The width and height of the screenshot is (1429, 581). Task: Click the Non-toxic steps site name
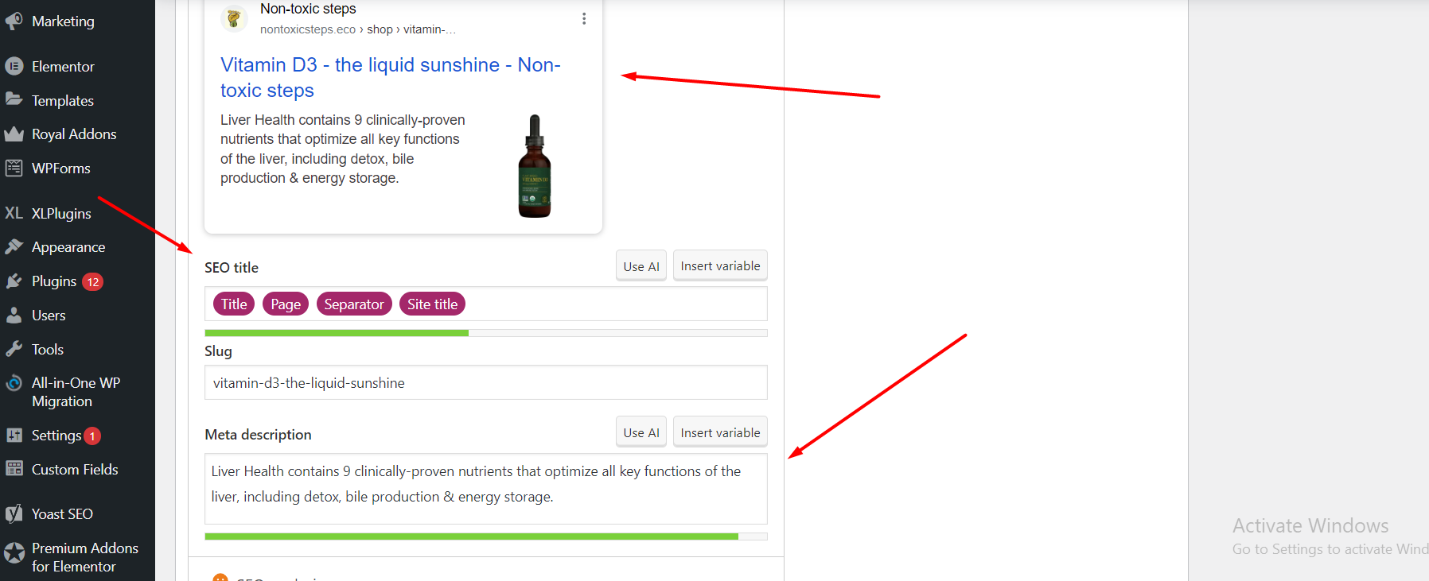coord(308,9)
